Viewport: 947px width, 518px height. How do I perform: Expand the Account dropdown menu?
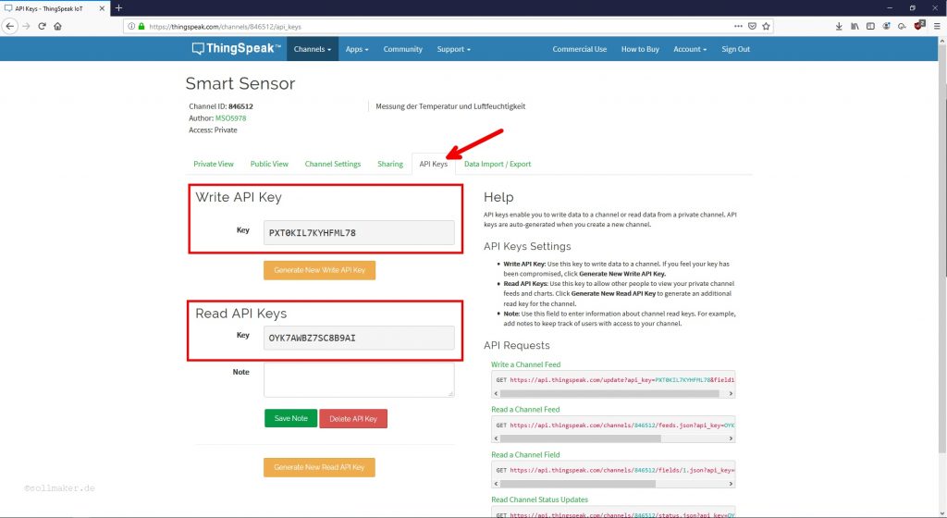pos(690,49)
